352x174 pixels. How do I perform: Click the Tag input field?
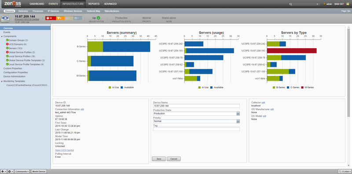[196, 129]
